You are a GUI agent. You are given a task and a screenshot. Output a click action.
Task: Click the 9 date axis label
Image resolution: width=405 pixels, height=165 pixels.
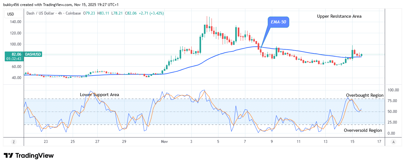tap(272, 142)
